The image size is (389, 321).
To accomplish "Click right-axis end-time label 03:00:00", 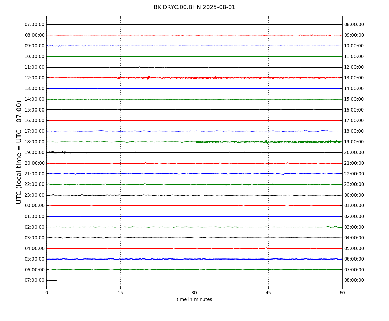I will point(354,227).
